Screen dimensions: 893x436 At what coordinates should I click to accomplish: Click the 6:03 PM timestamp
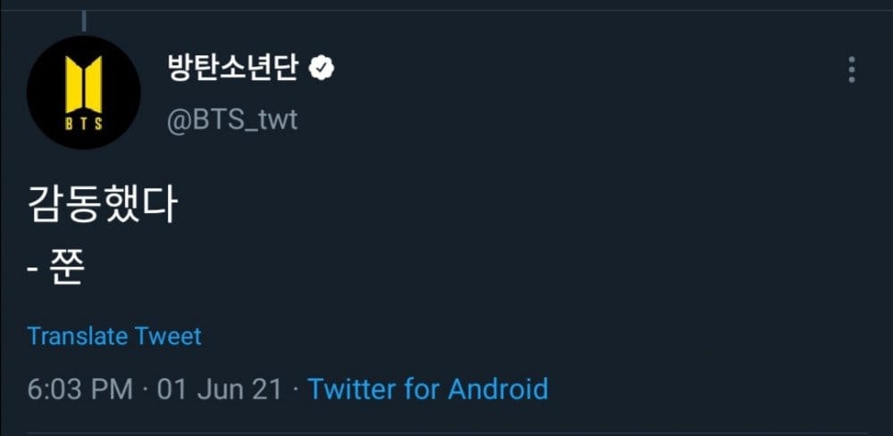pyautogui.click(x=79, y=390)
